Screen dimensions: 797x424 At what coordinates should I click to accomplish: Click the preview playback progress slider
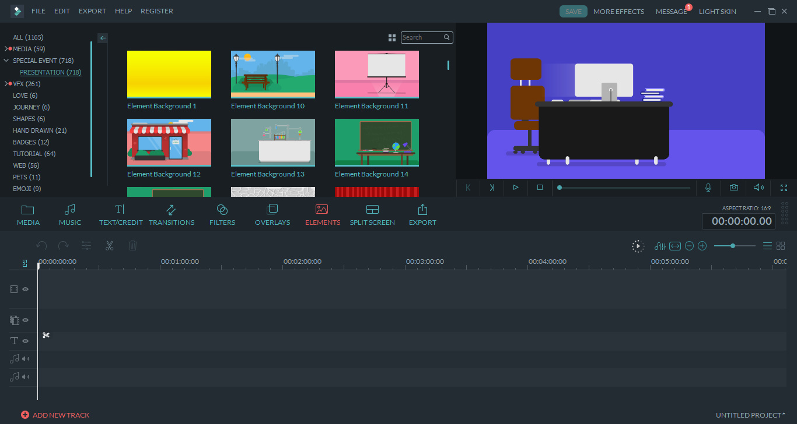pos(624,188)
